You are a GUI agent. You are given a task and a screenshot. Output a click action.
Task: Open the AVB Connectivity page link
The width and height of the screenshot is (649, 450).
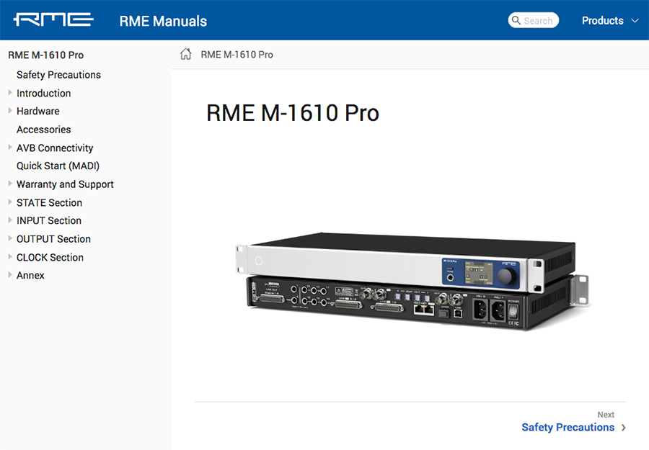[55, 148]
